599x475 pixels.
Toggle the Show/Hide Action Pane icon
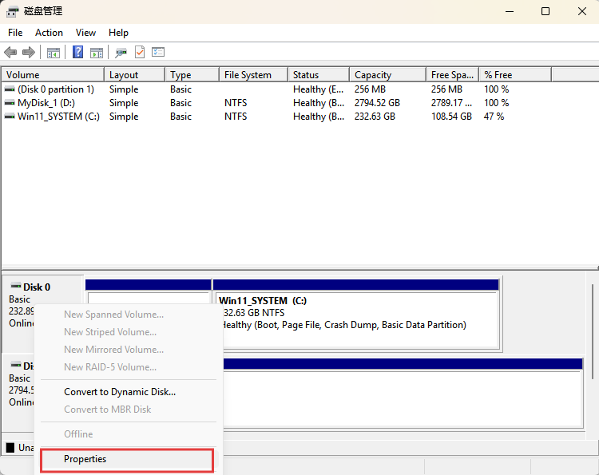pos(97,53)
